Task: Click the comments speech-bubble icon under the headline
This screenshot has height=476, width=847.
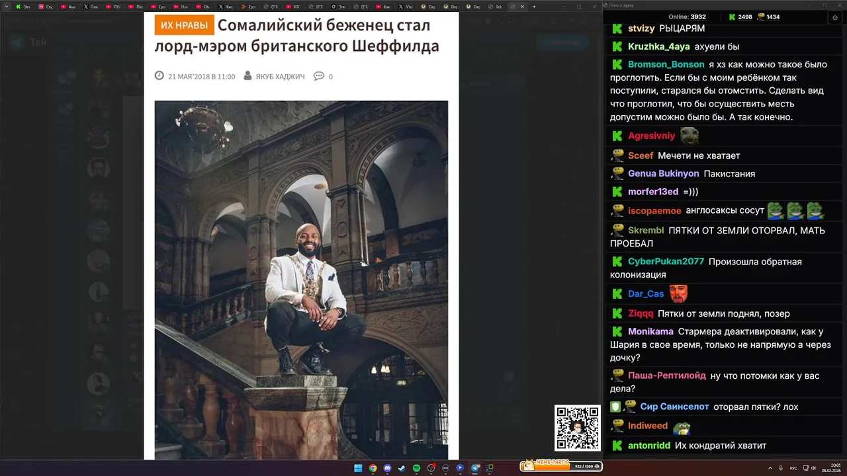Action: [319, 76]
